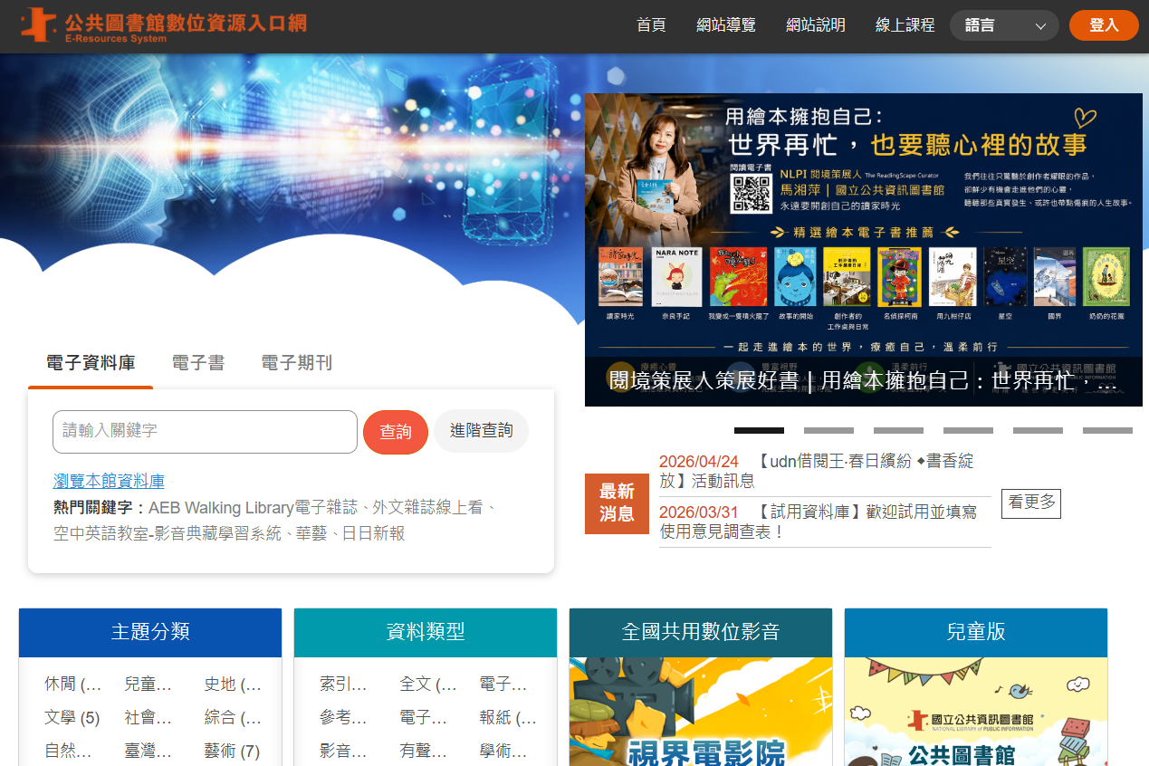Expand the 語言 language dropdown
The image size is (1149, 766).
[1004, 25]
